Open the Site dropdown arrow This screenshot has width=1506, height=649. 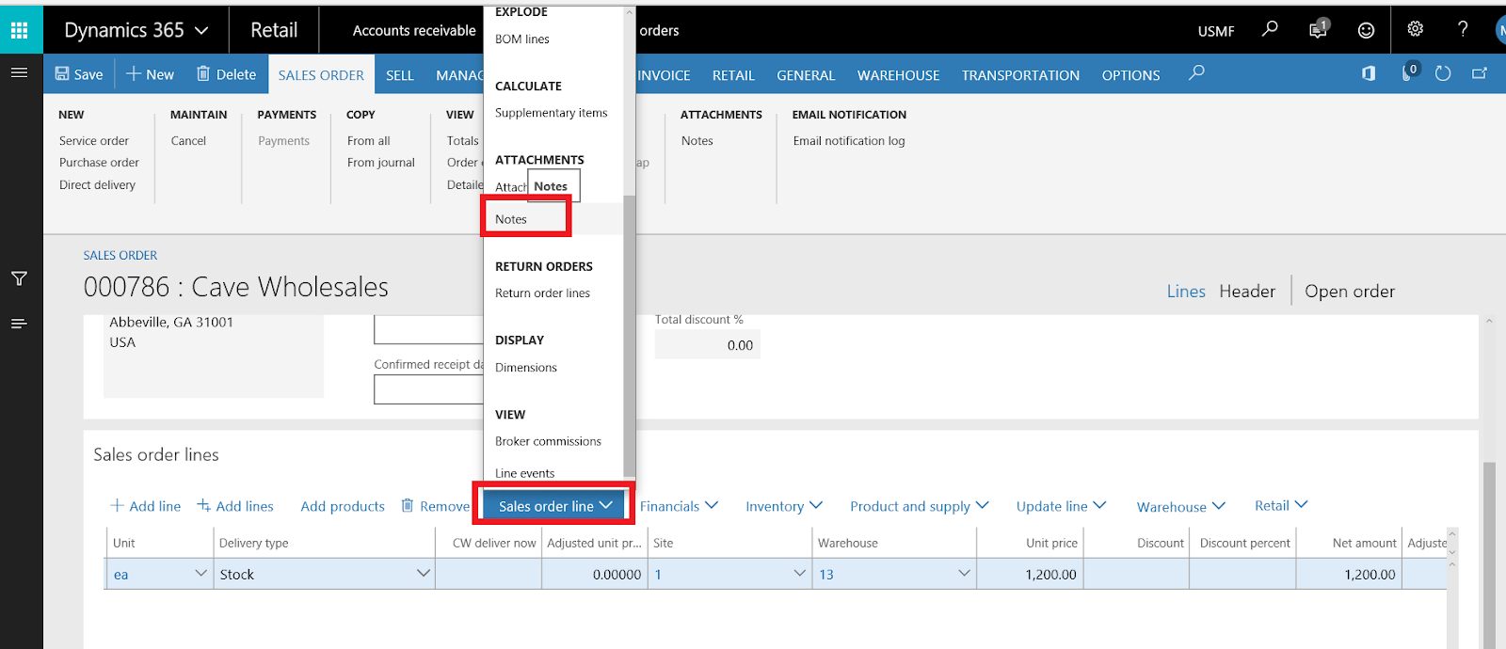tap(799, 573)
